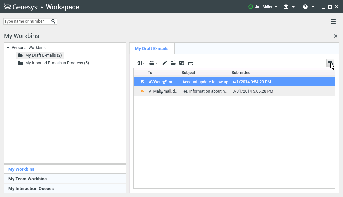Sort by the Submitted column header
This screenshot has height=197, width=343.
point(251,72)
